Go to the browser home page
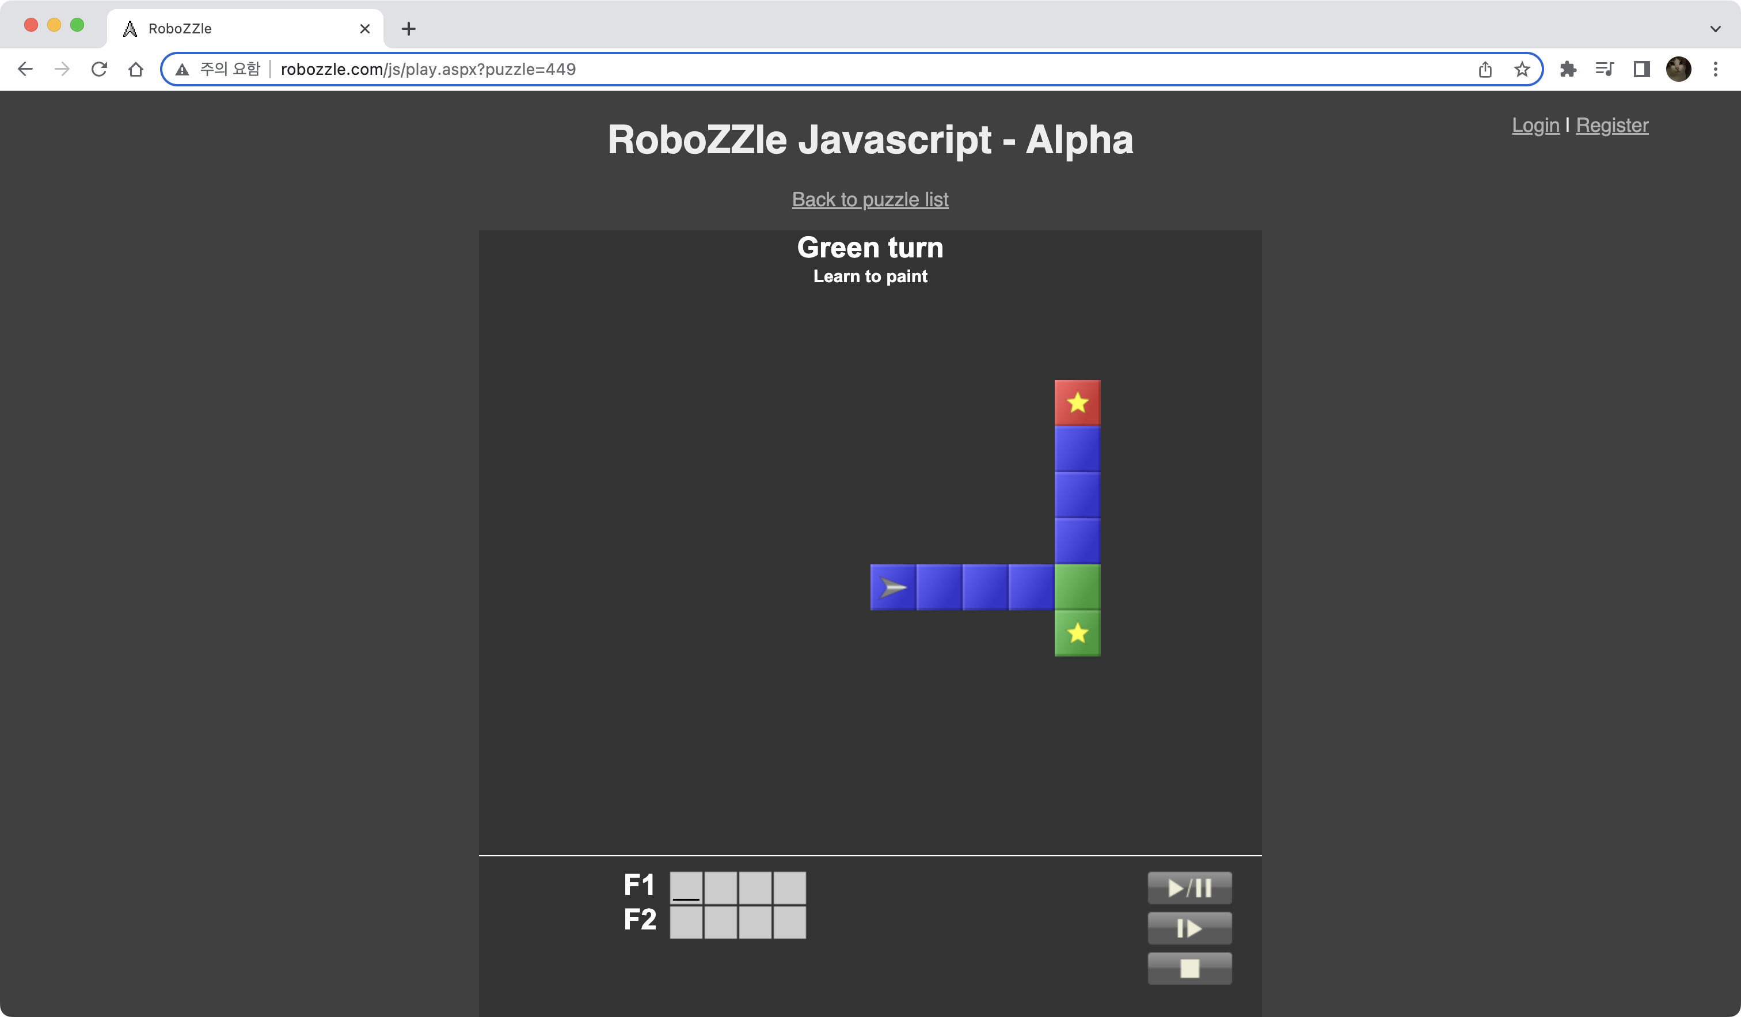The image size is (1741, 1017). coord(136,69)
